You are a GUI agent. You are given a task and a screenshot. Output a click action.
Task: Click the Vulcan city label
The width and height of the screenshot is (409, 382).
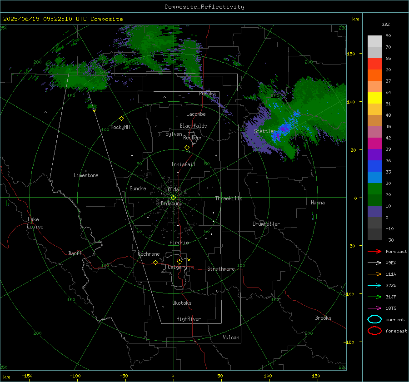click(x=231, y=337)
